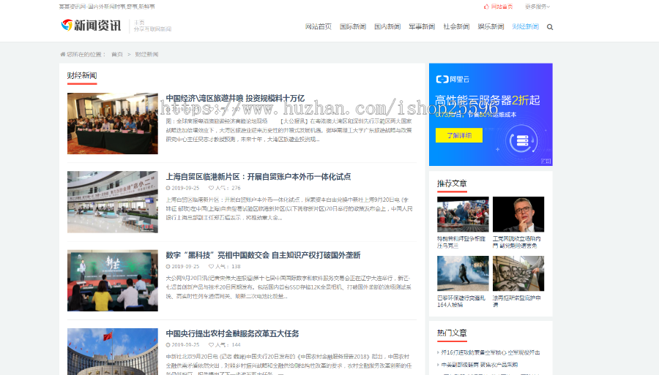This screenshot has height=375, width=659.
Task: Open article 数字"黑科技"亮相中国数交会 headline
Action: 263,255
